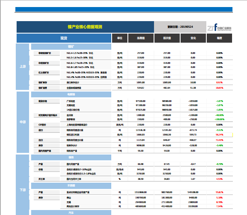Image resolution: width=247 pixels, height=215 pixels.
Task: Click the 变化 column header
Action: (x=193, y=38)
